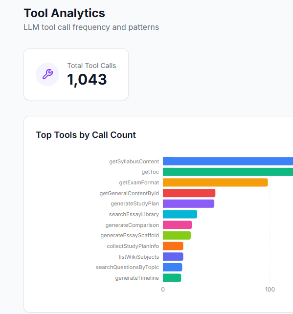
Task: Click the searchEssayLibrary axis label
Action: coord(134,215)
